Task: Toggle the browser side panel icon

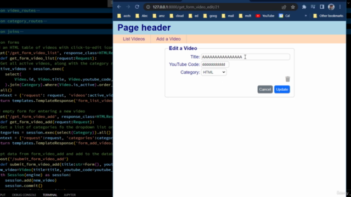Action: click(322, 7)
